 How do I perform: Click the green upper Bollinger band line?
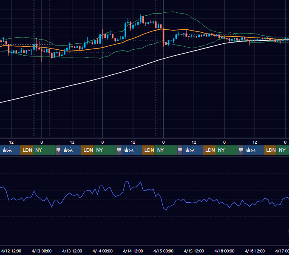tap(173, 12)
